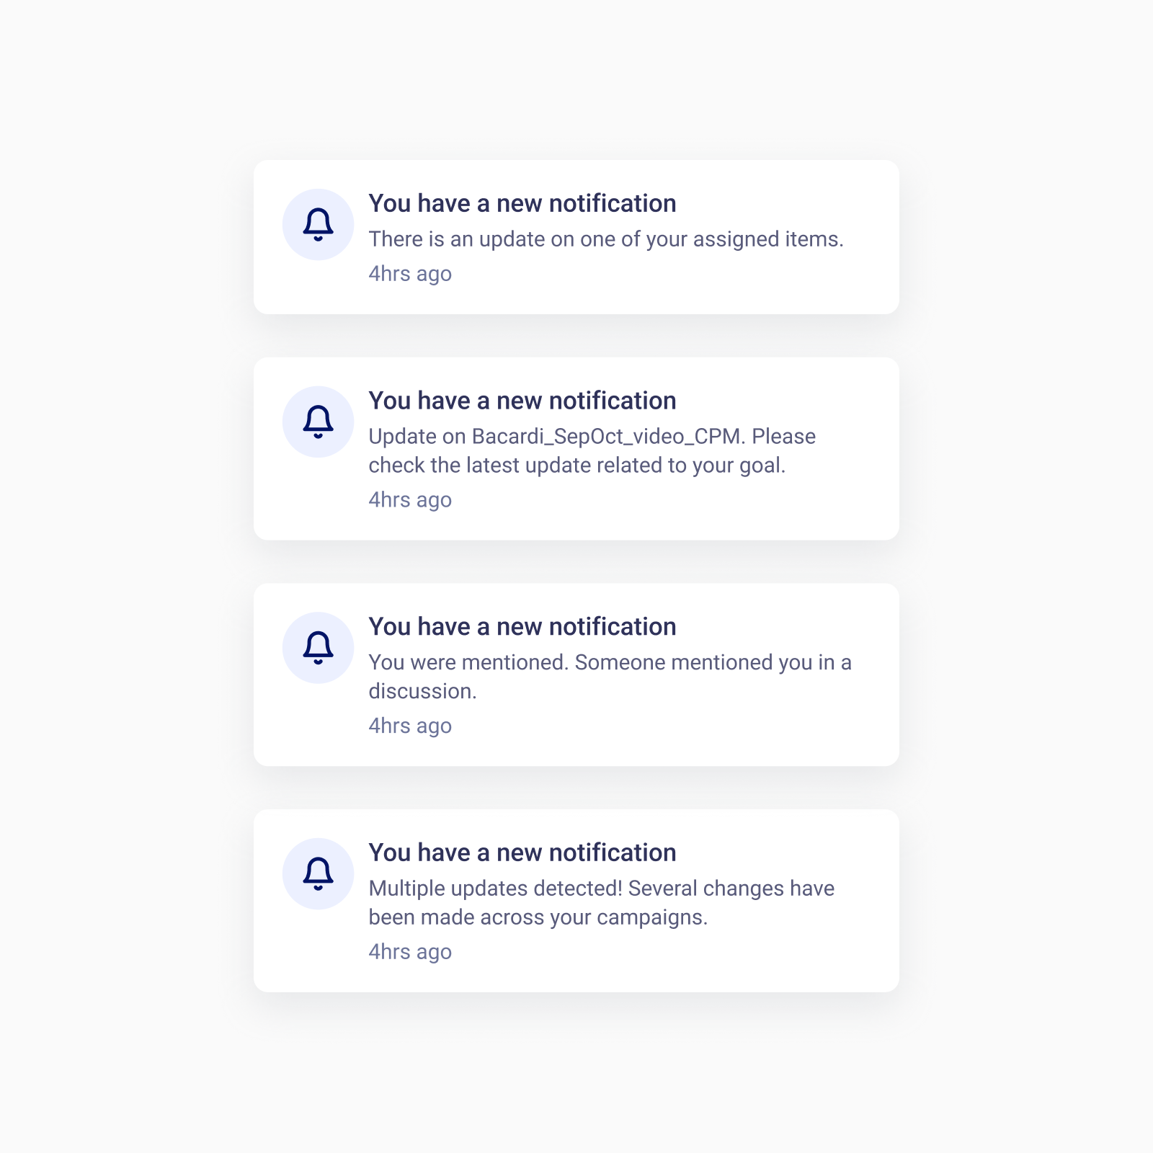Click the timestamp on the bottom notification
Image resolution: width=1153 pixels, height=1153 pixels.
pyautogui.click(x=409, y=951)
